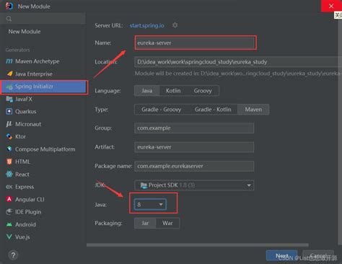This screenshot has height=264, width=342.
Task: Open the start.spring.io server link
Action: (147, 25)
